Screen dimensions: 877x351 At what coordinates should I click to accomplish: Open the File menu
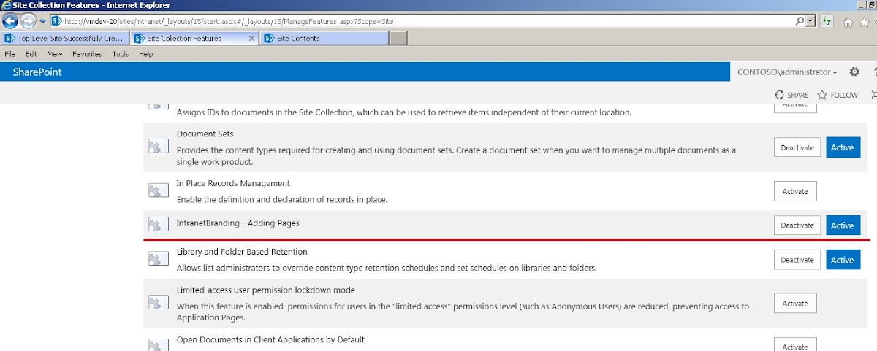(x=10, y=54)
